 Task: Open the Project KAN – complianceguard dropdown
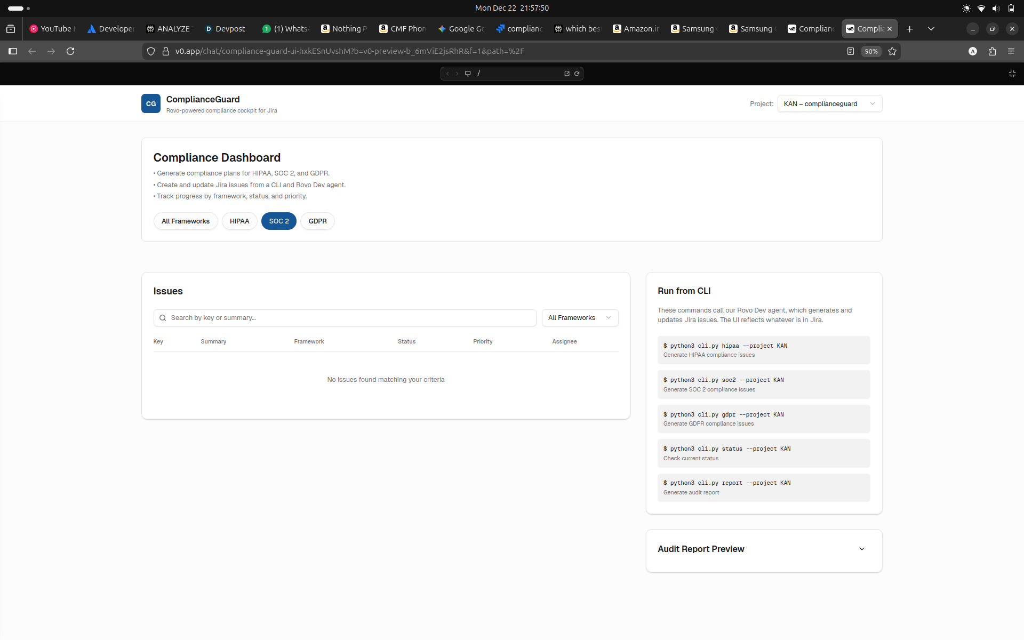(829, 103)
